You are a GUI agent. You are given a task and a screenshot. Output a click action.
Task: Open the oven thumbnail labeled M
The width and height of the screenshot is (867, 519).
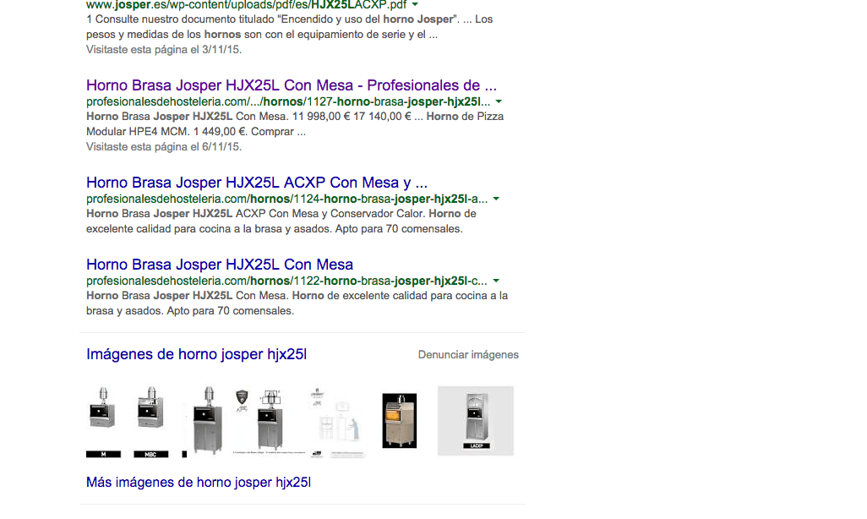(103, 422)
